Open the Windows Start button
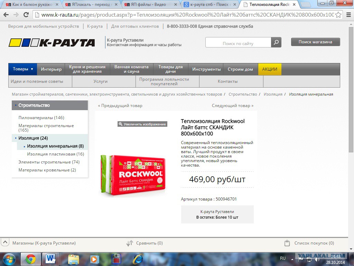This screenshot has width=354, height=266. click(9, 259)
